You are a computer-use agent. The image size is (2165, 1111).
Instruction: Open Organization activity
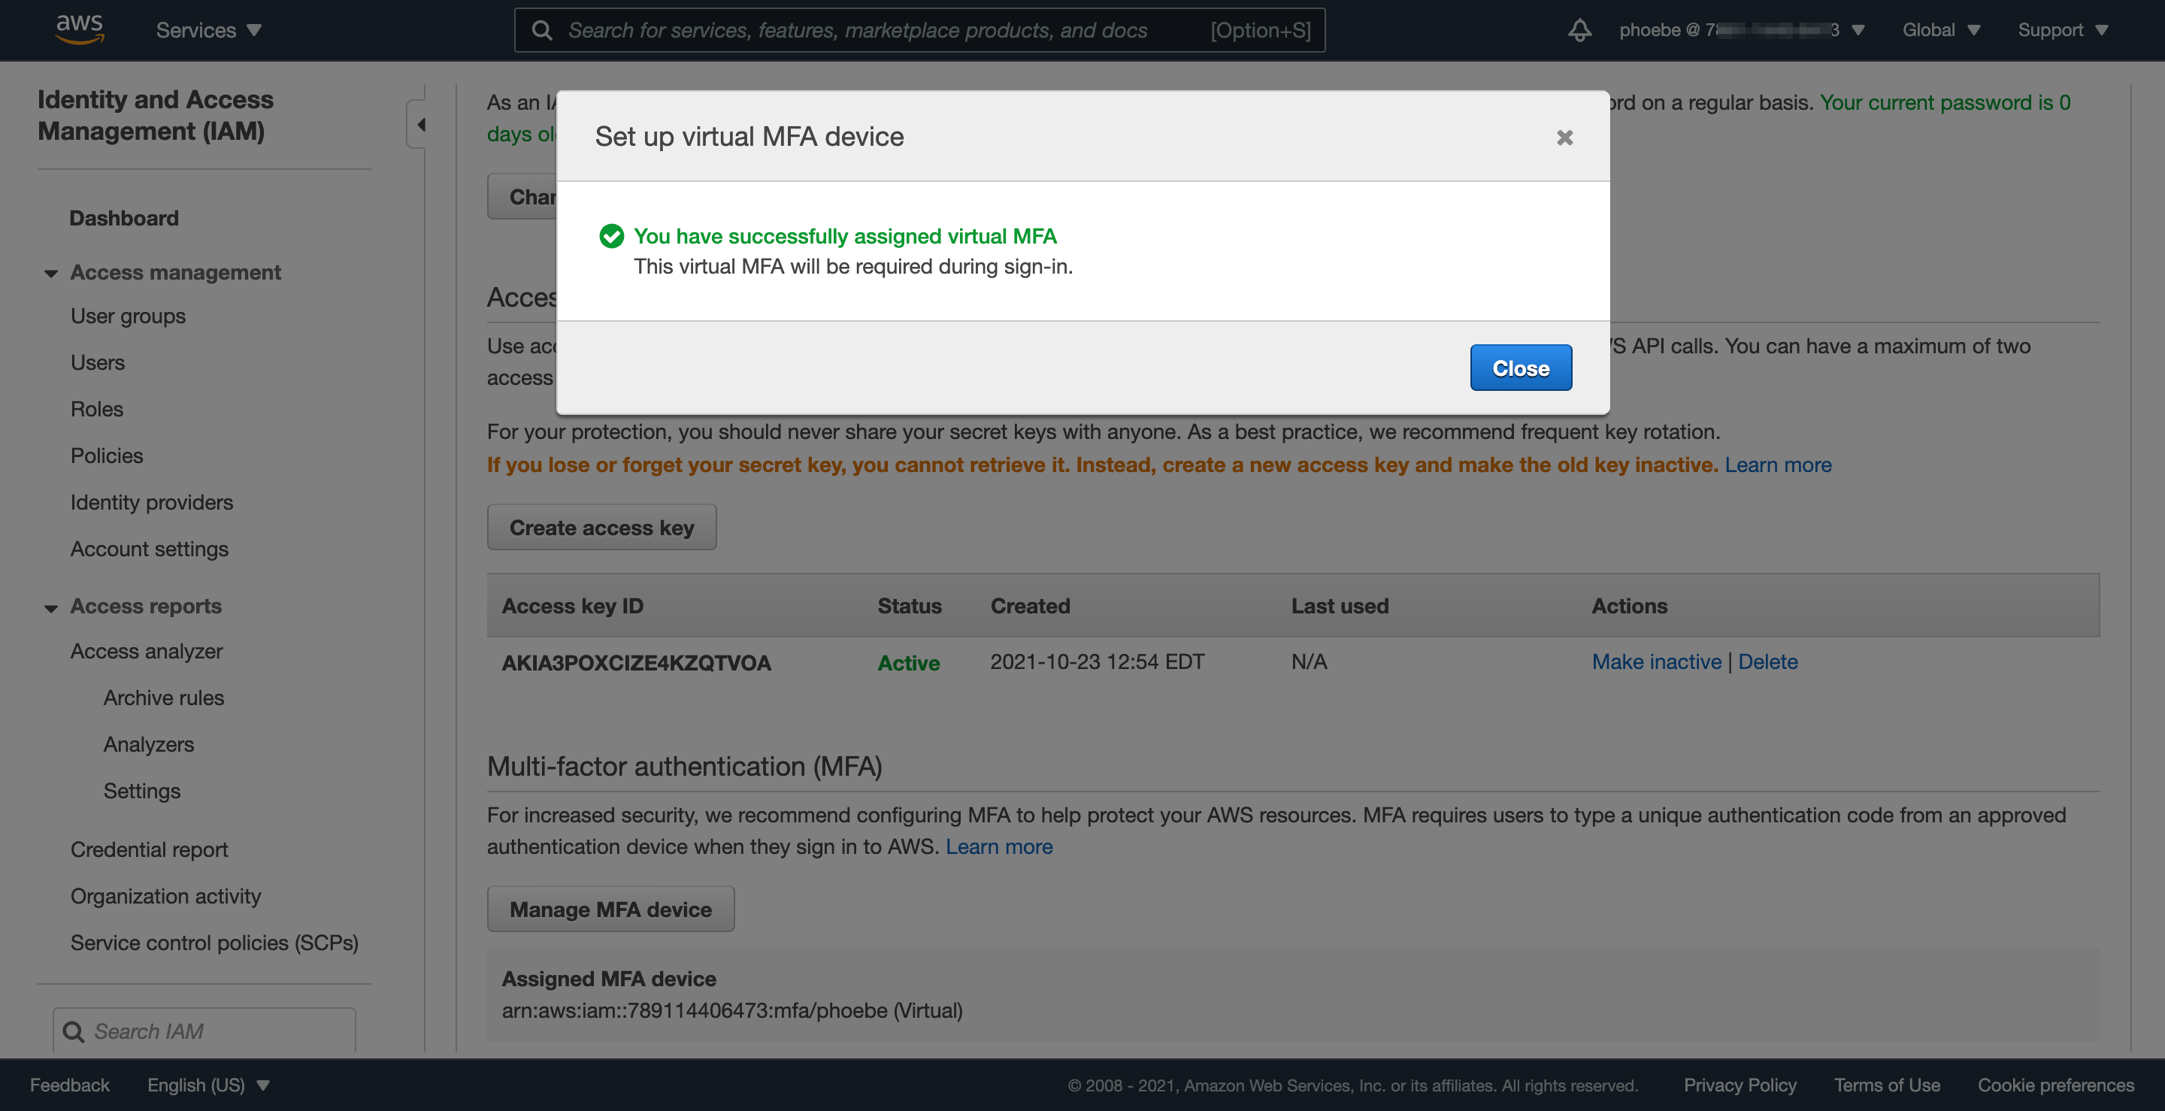click(165, 896)
